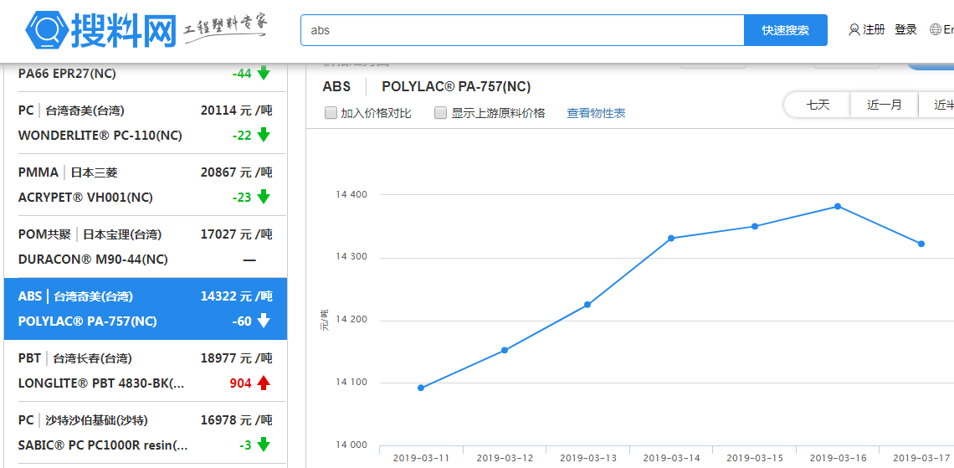Click the user icon beside 注册
This screenshot has height=468, width=954.
coord(854,30)
